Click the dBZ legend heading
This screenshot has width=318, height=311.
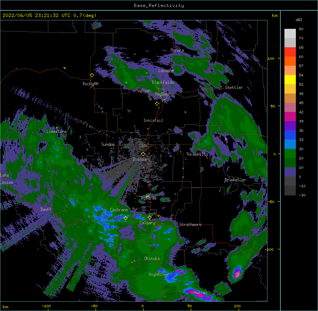pos(299,20)
